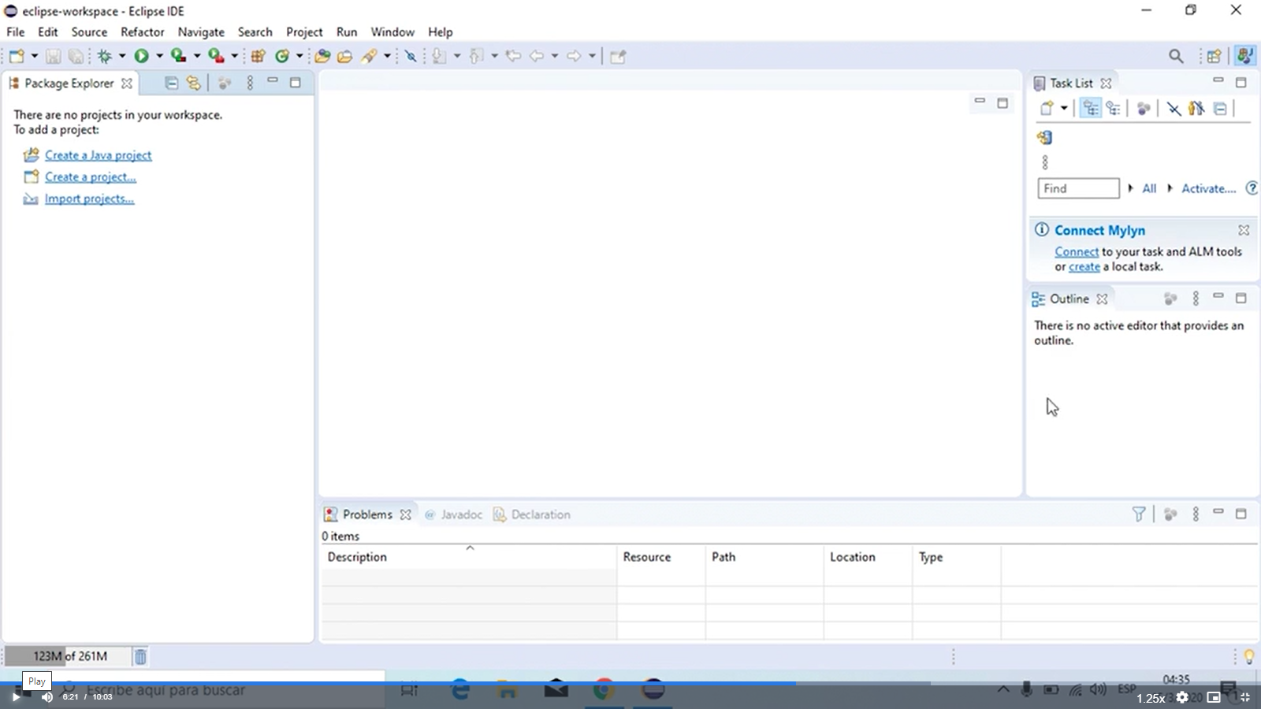Open the External Tools dropdown arrow
This screenshot has height=709, width=1261.
pos(234,56)
